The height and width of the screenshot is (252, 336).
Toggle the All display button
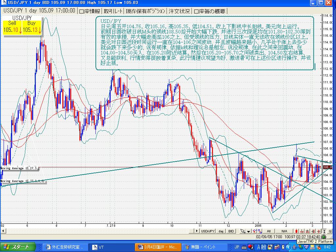269,231
